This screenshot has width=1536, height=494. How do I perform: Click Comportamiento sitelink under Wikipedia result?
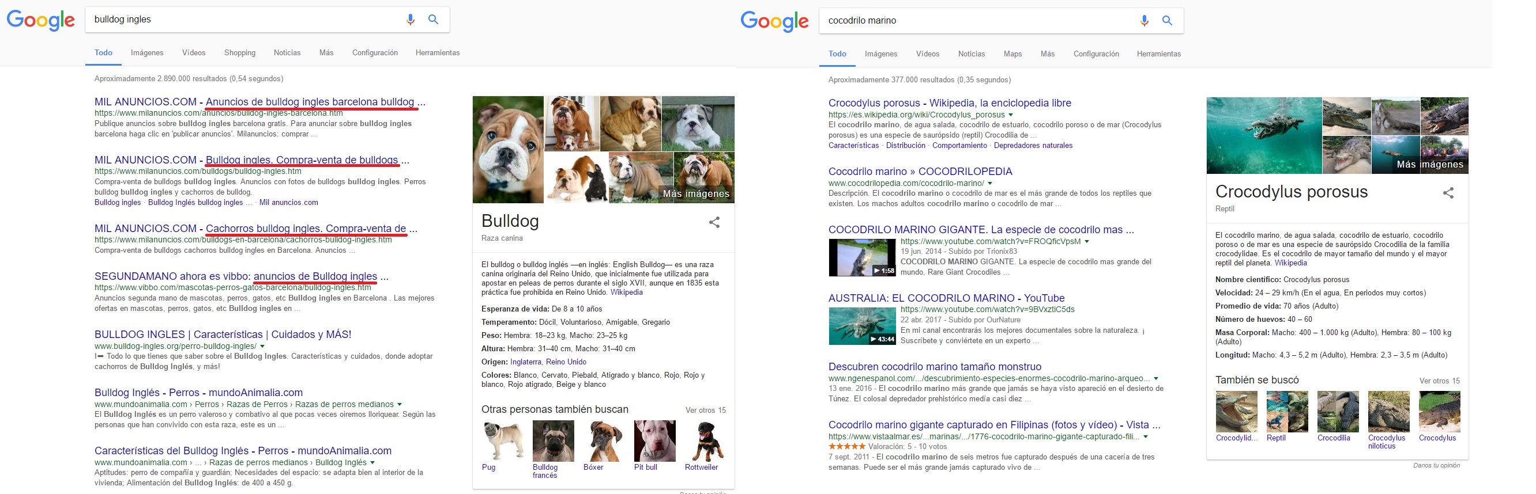pyautogui.click(x=959, y=145)
